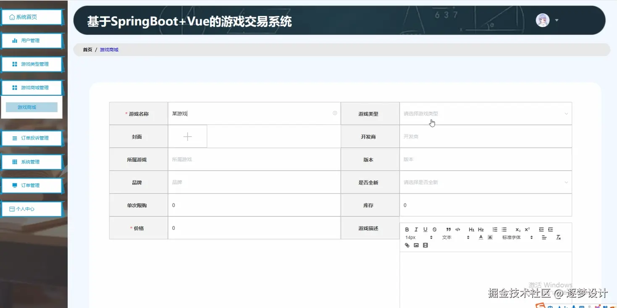Toggle underline formatting in editor
Screen dimensions: 617x308
click(x=425, y=229)
